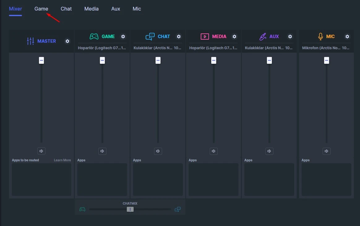Click the Chat channel Apps box
The width and height of the screenshot is (360, 226).
click(x=158, y=180)
